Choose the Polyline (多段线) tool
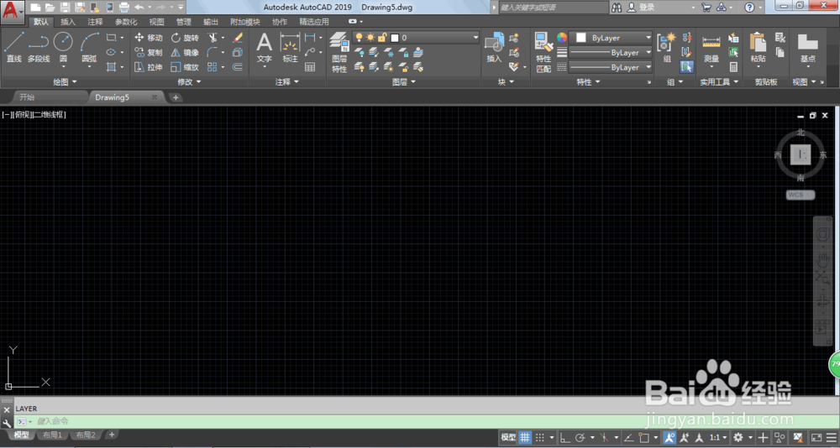The width and height of the screenshot is (840, 448). 39,47
